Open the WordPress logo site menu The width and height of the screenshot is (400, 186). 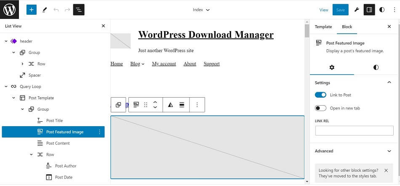tap(9, 9)
